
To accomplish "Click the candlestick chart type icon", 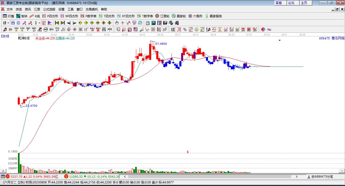I will [36, 23].
